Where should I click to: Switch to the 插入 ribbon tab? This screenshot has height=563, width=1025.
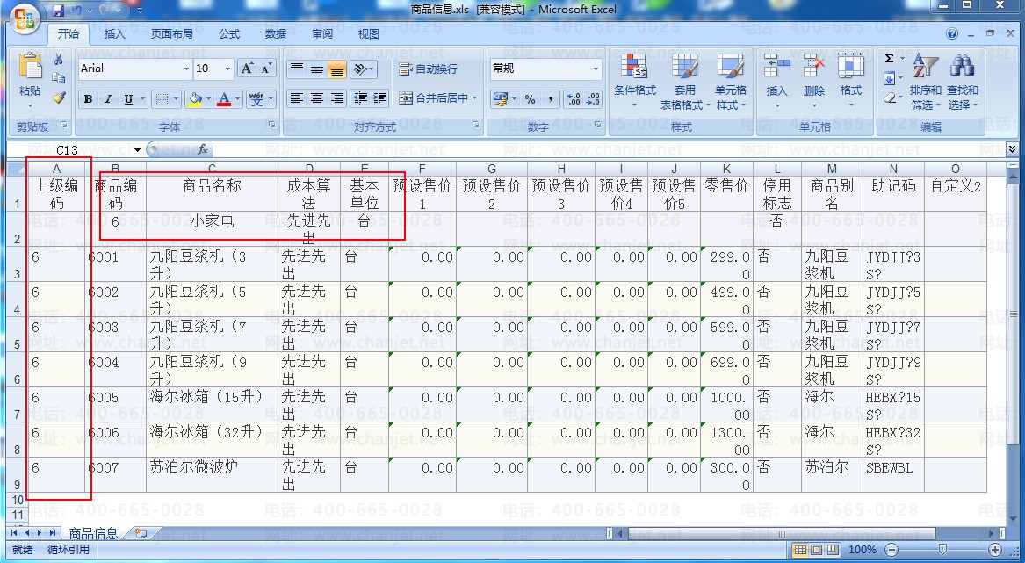(x=114, y=34)
